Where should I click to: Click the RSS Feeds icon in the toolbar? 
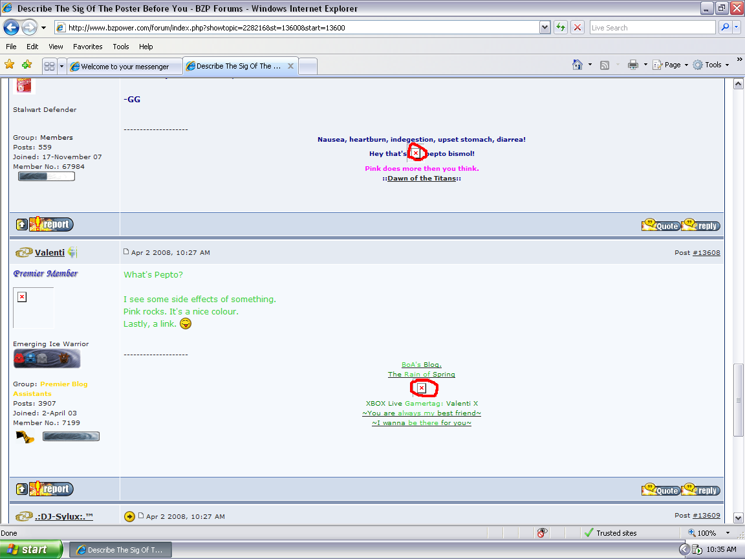point(605,65)
